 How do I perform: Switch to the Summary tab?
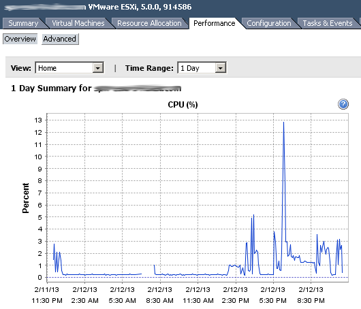[x=23, y=23]
